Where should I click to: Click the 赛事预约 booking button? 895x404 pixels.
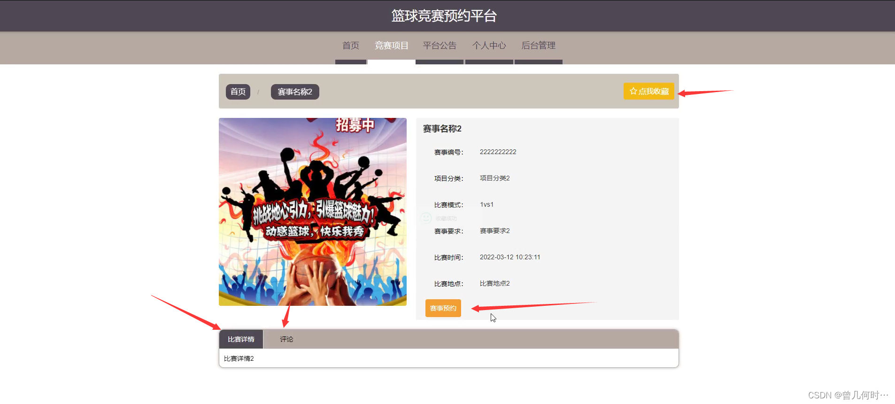[443, 308]
